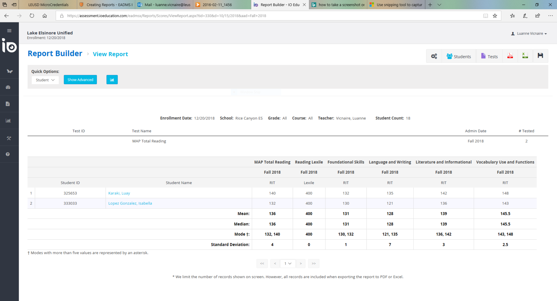557x301 pixels.
Task: Open dashboard gauge icon in sidebar
Action: pyautogui.click(x=8, y=87)
